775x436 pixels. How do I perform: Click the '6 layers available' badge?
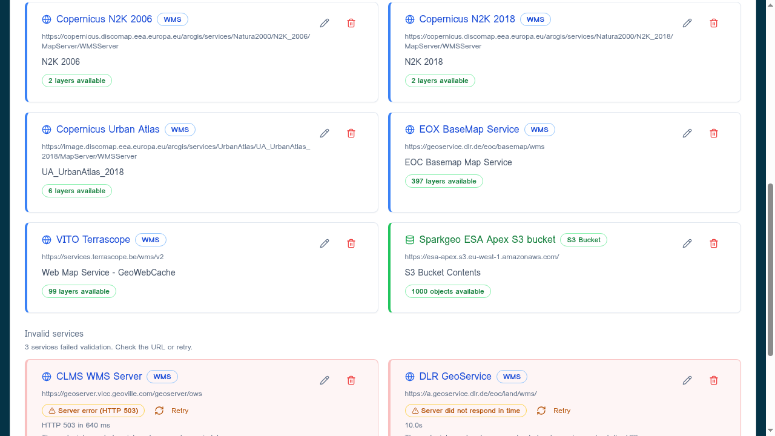point(77,191)
